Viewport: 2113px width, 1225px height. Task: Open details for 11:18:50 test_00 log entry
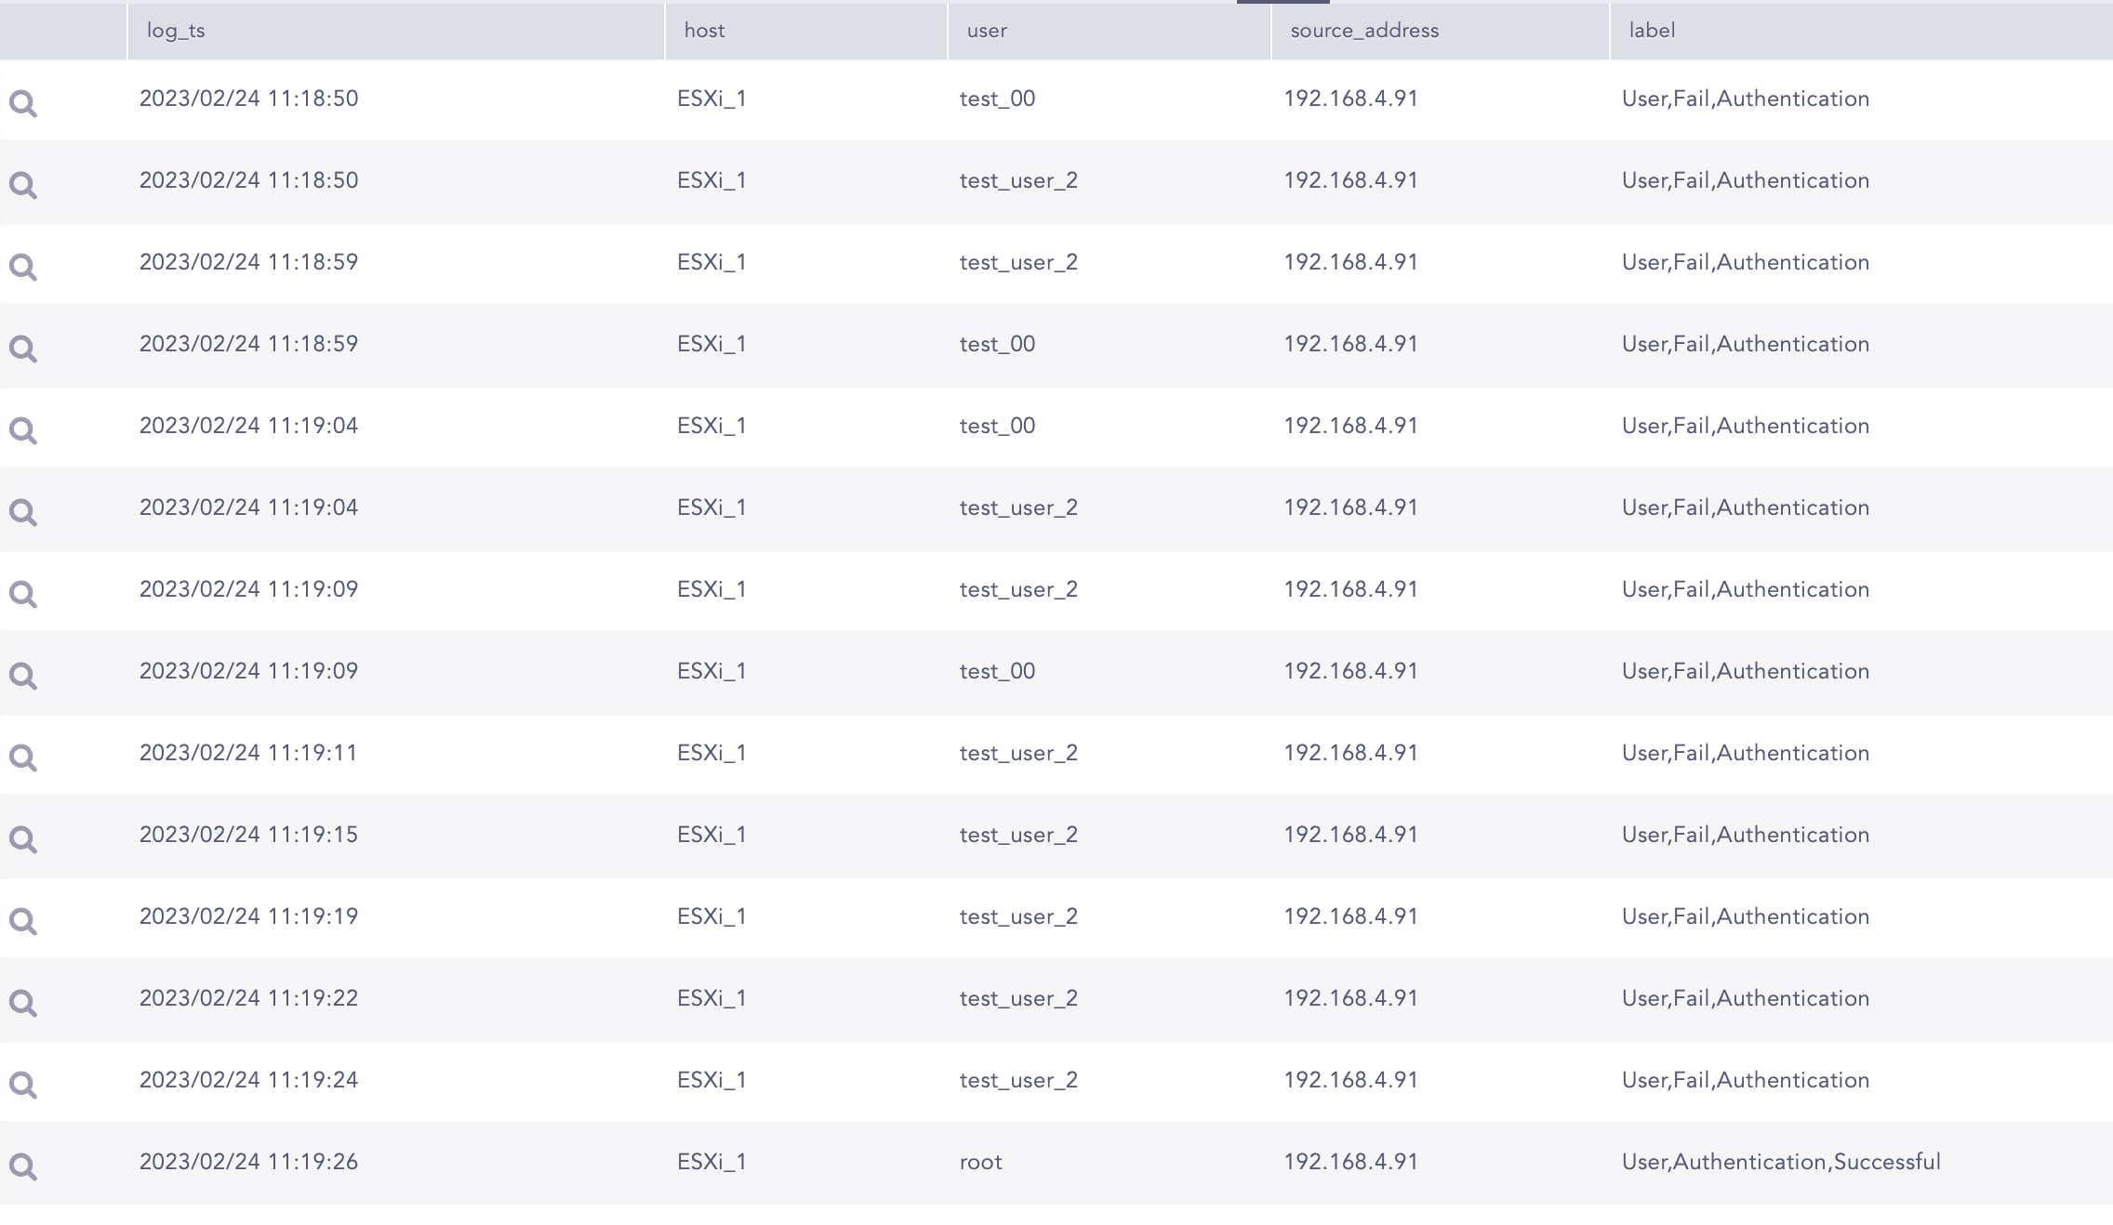(23, 103)
